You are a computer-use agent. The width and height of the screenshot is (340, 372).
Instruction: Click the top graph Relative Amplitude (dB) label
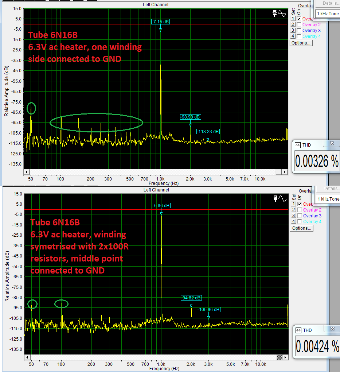coord(7,91)
